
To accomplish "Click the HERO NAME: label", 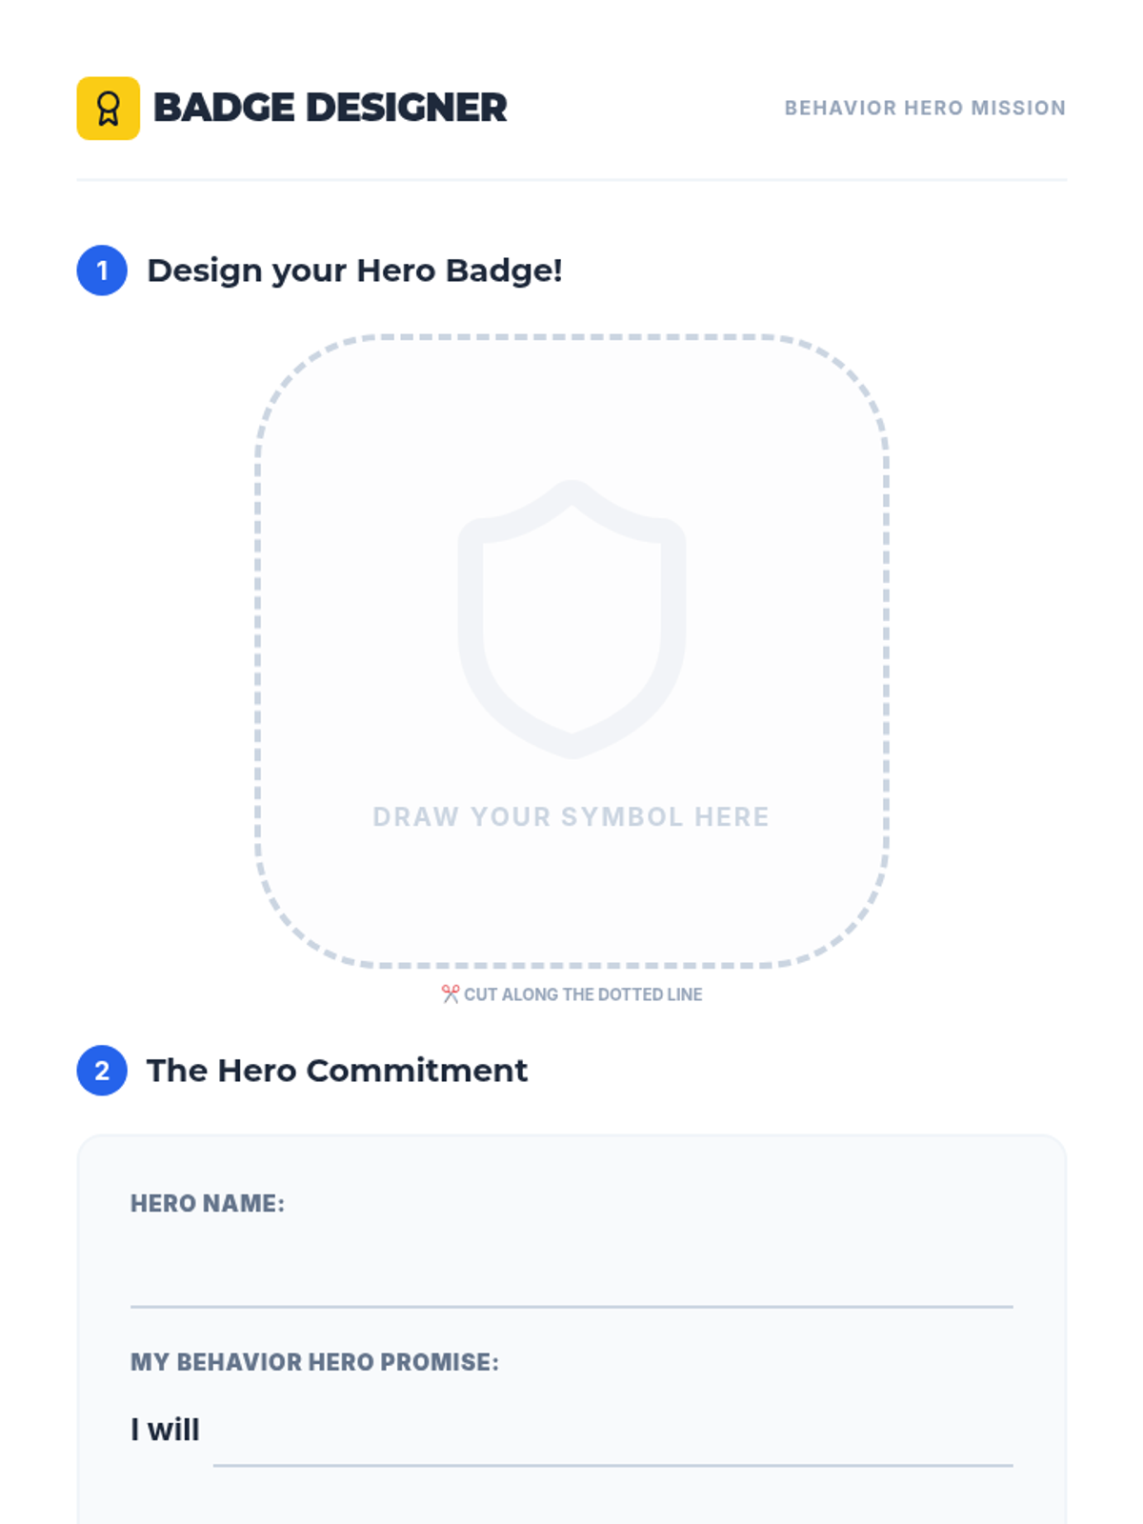I will click(x=208, y=1204).
